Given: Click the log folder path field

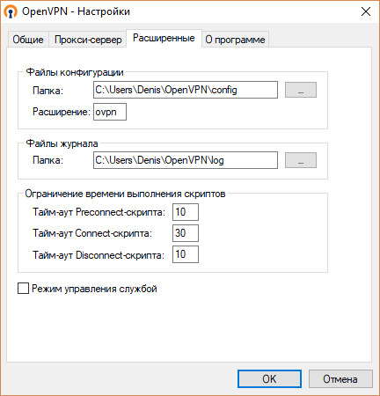Looking at the screenshot, I should (x=186, y=160).
